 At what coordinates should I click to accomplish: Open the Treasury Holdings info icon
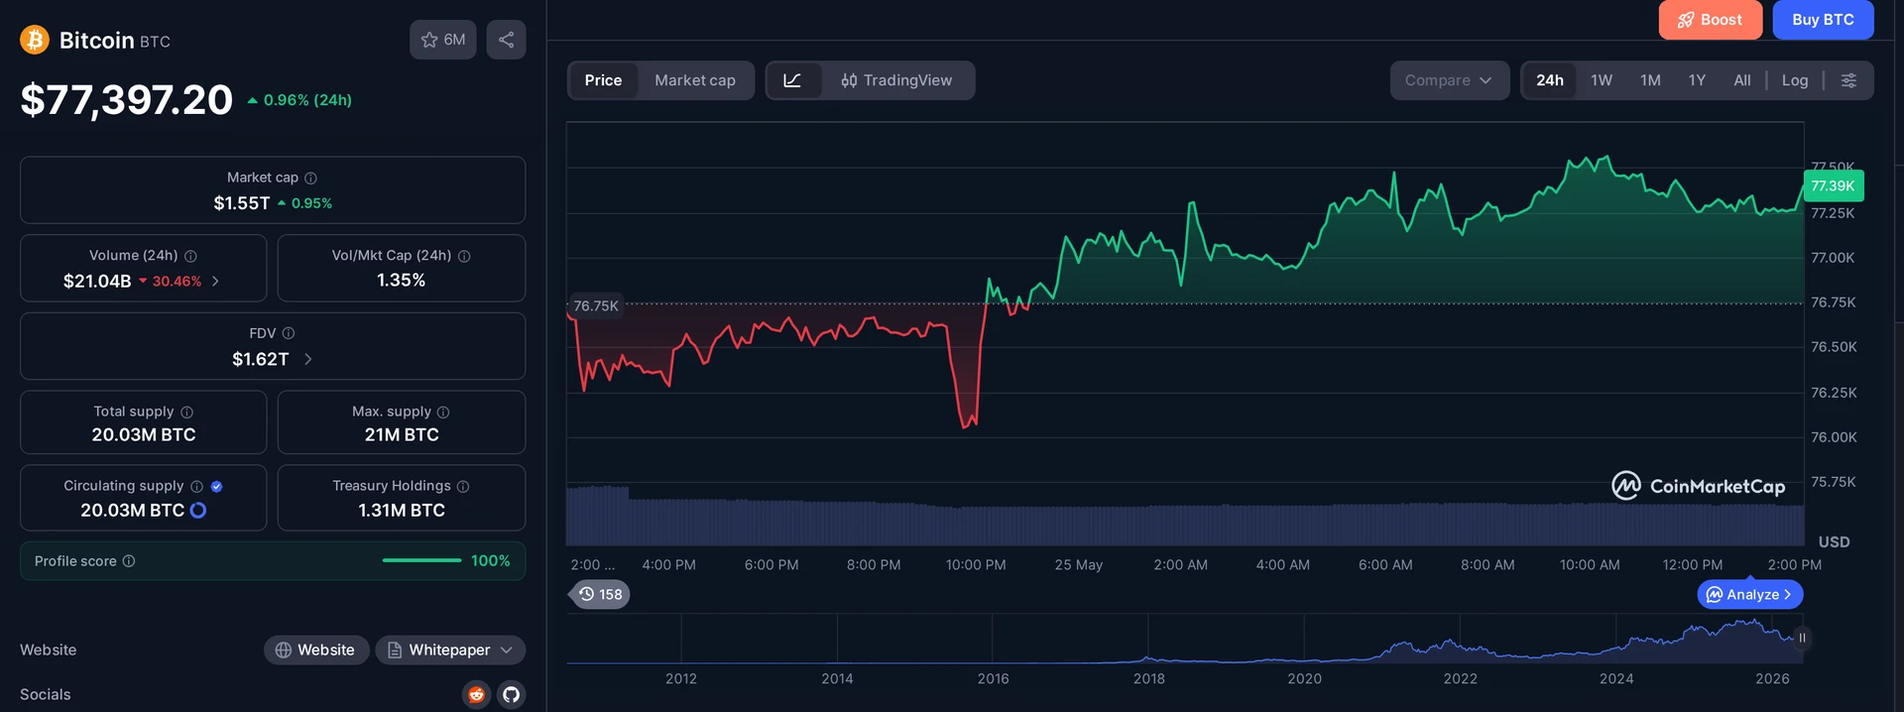tap(463, 486)
